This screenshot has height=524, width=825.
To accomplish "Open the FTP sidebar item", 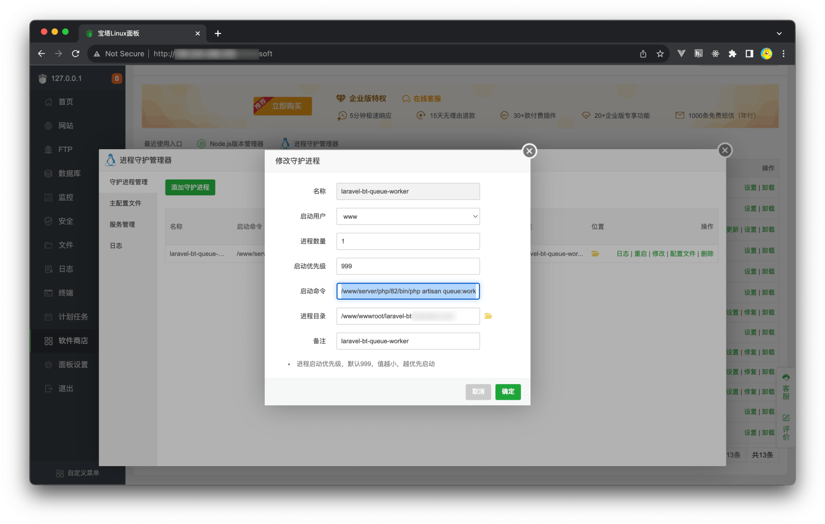I will pyautogui.click(x=65, y=150).
